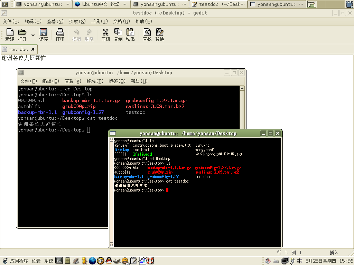
Task: Click the file cabinet launcher icon
Action: click(67, 261)
